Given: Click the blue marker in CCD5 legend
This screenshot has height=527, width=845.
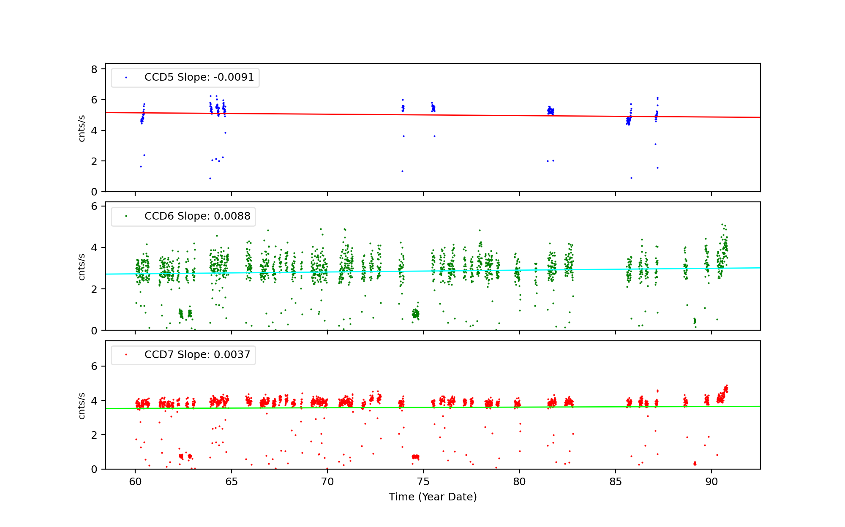Looking at the screenshot, I should coord(126,78).
